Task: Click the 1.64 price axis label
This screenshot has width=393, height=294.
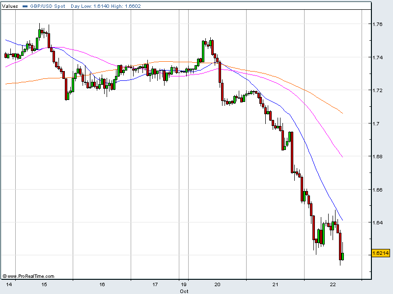Action: pyautogui.click(x=378, y=222)
